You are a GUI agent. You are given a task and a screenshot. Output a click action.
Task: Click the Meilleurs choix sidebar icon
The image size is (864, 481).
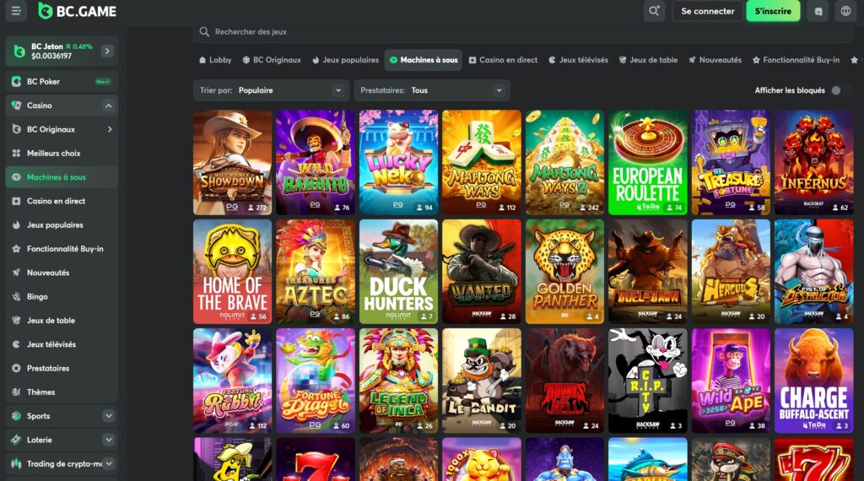point(16,154)
